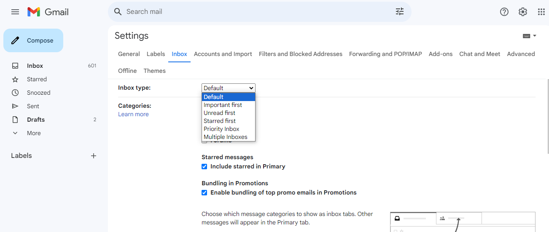Show search options filter icon
The height and width of the screenshot is (232, 549).
[x=400, y=12]
